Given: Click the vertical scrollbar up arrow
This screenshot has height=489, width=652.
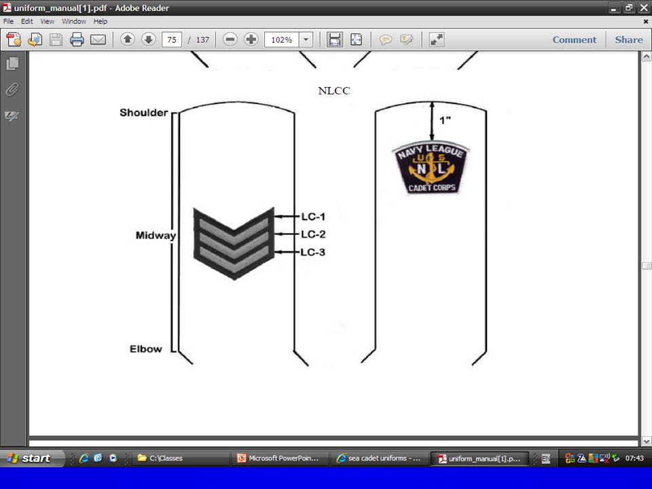Looking at the screenshot, I should click(647, 56).
